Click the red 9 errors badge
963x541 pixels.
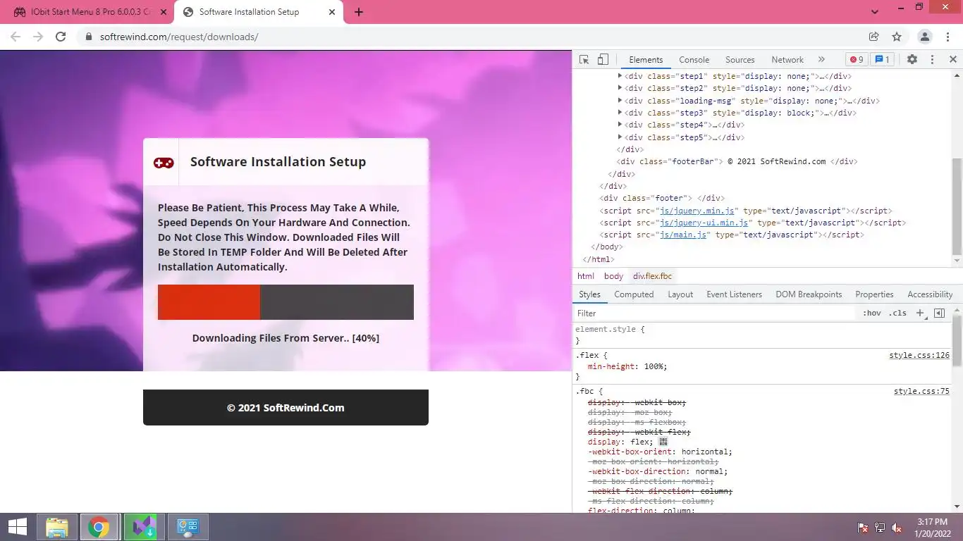pyautogui.click(x=857, y=60)
